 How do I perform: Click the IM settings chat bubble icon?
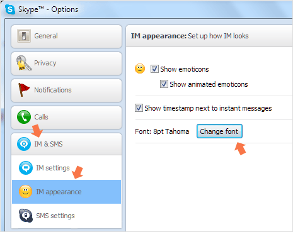(26, 168)
